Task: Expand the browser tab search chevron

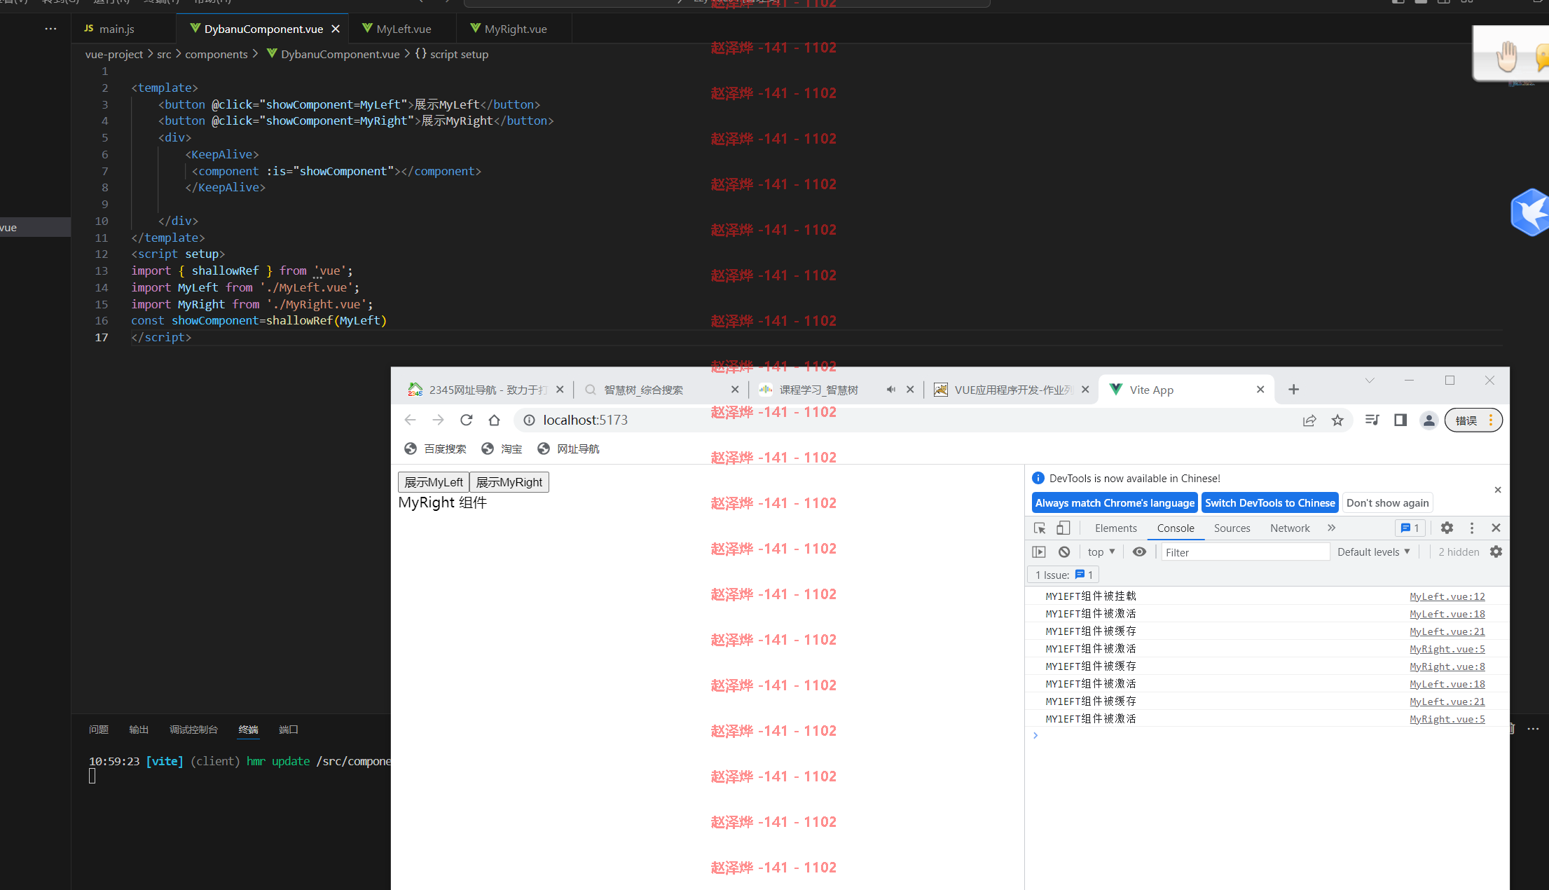Action: tap(1370, 381)
